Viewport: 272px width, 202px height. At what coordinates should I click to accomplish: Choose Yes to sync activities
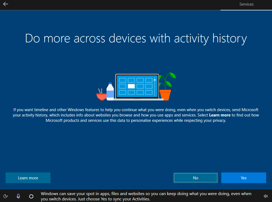click(x=243, y=178)
